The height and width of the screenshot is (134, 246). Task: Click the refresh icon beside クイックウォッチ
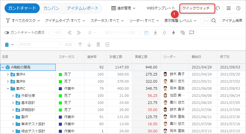pos(218,8)
